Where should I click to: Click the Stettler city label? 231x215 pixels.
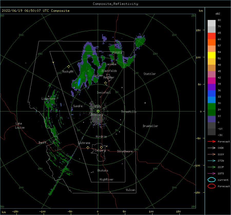pyautogui.click(x=150, y=74)
